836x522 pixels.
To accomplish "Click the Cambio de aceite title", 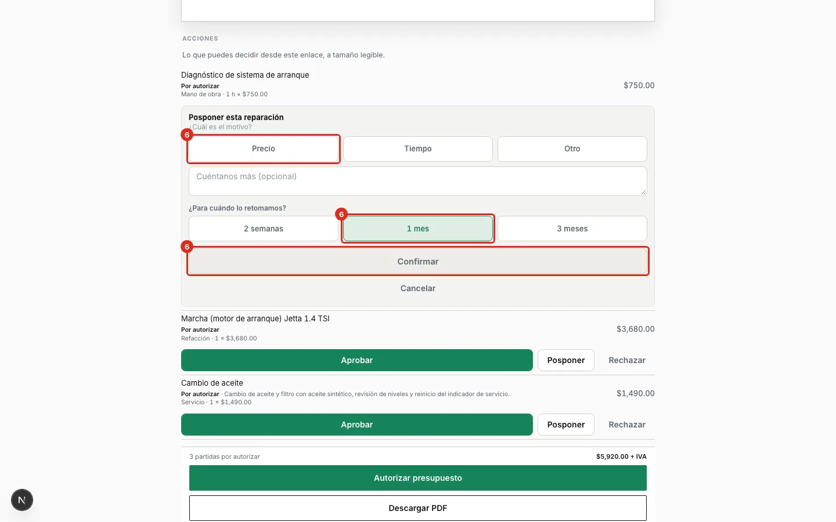I will pos(212,383).
